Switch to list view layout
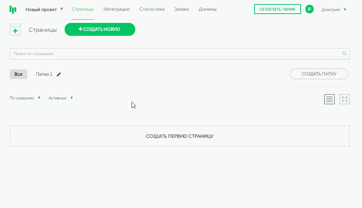362x208 pixels. pyautogui.click(x=329, y=99)
